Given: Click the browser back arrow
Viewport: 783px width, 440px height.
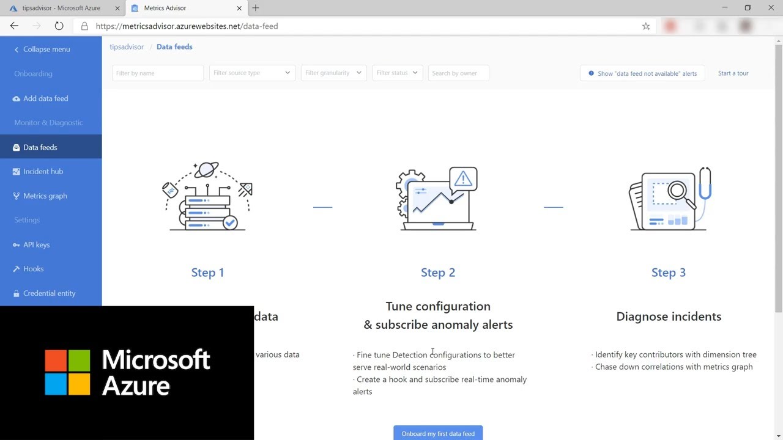Looking at the screenshot, I should 14,26.
